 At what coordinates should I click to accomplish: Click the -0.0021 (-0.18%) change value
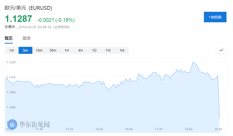pos(56,20)
